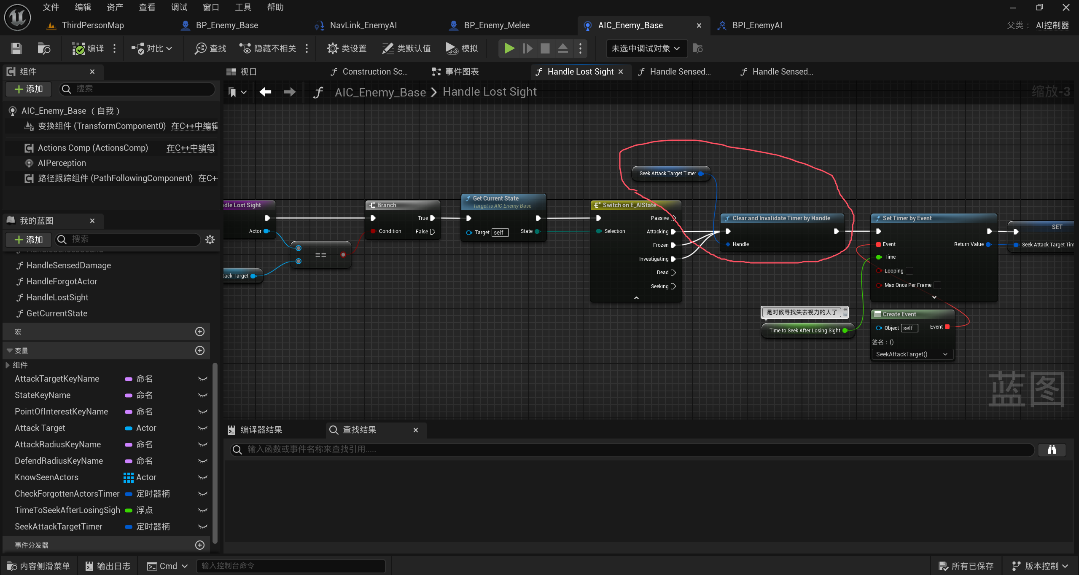The width and height of the screenshot is (1079, 575).
Task: Toggle visibility eye of SeekAttackTargetTimer variable
Action: (203, 527)
